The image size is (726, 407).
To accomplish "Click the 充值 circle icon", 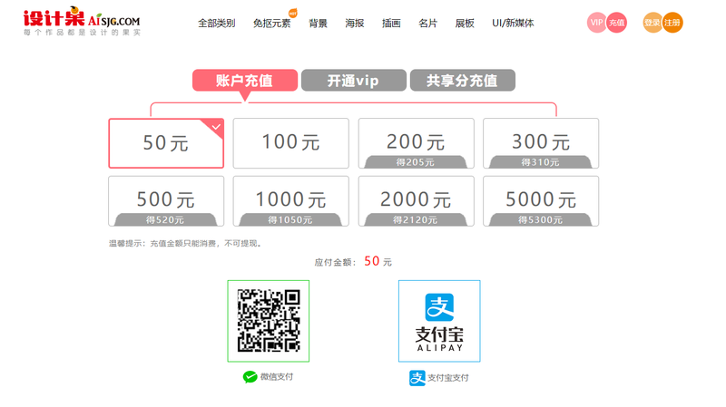I will click(617, 23).
